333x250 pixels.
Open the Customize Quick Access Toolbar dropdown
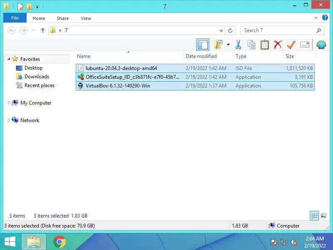37,7
